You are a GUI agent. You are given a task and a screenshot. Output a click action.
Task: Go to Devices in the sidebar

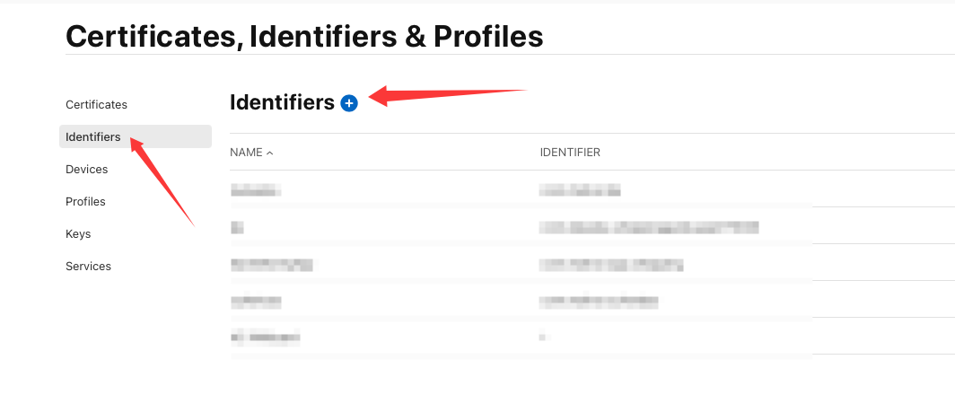coord(86,169)
